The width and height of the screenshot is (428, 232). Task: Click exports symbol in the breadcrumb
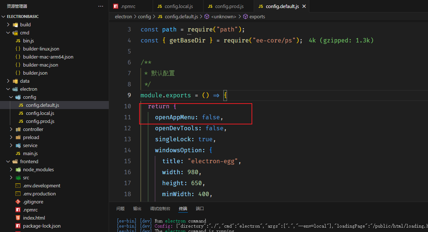[x=257, y=16]
